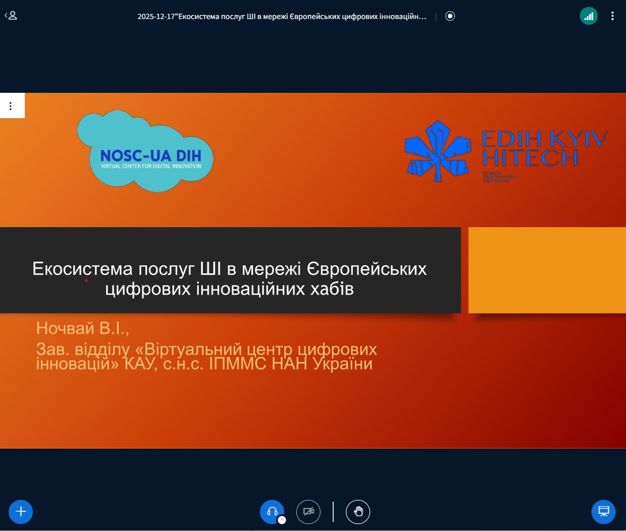This screenshot has height=531, width=626.
Task: Click the author name 'Ночвай В.І.'
Action: pyautogui.click(x=83, y=328)
